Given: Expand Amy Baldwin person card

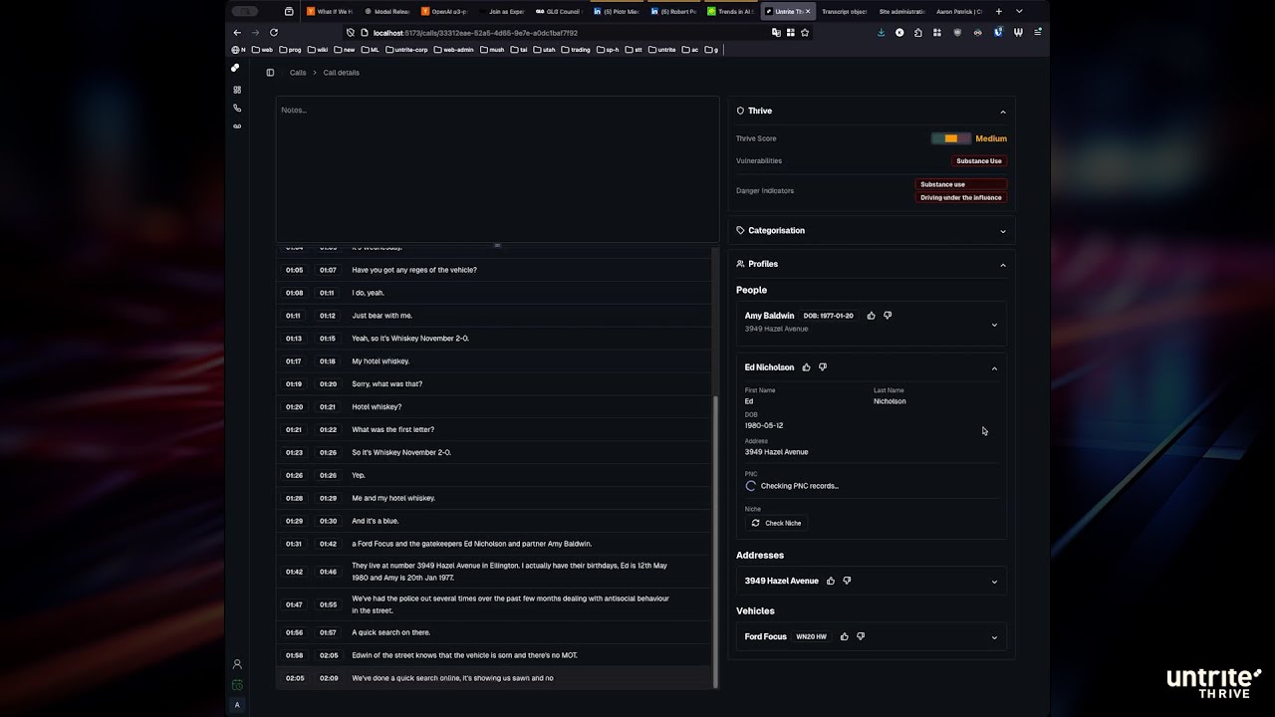Looking at the screenshot, I should 994,325.
